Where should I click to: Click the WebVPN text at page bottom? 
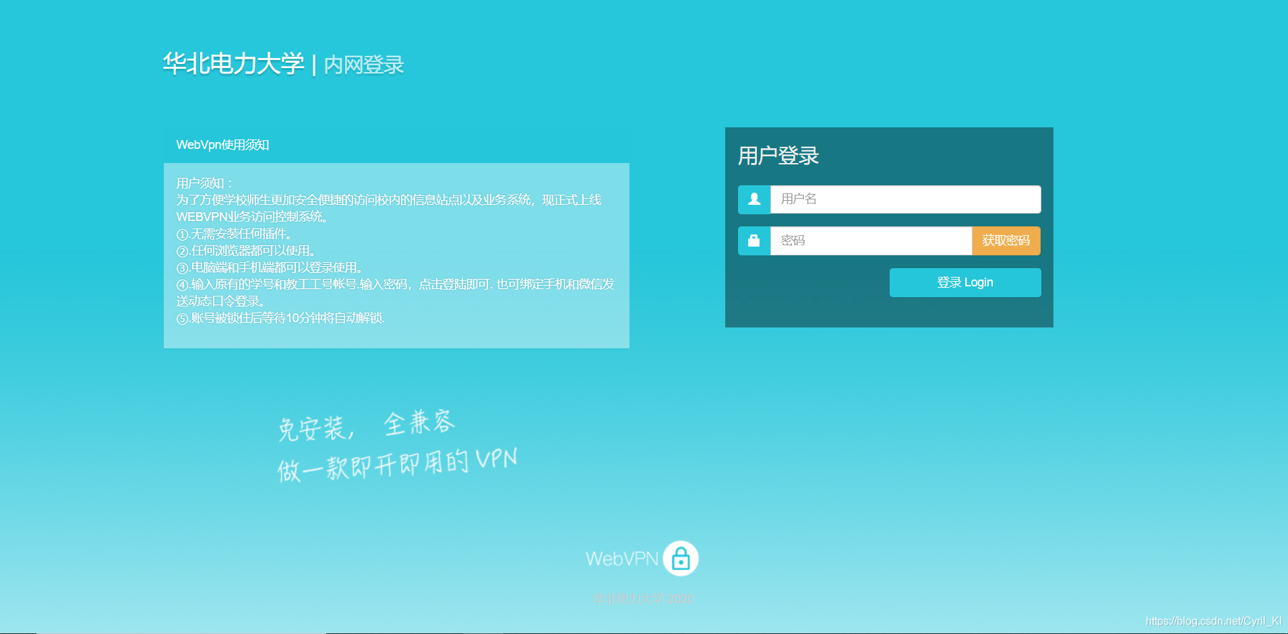tap(622, 559)
